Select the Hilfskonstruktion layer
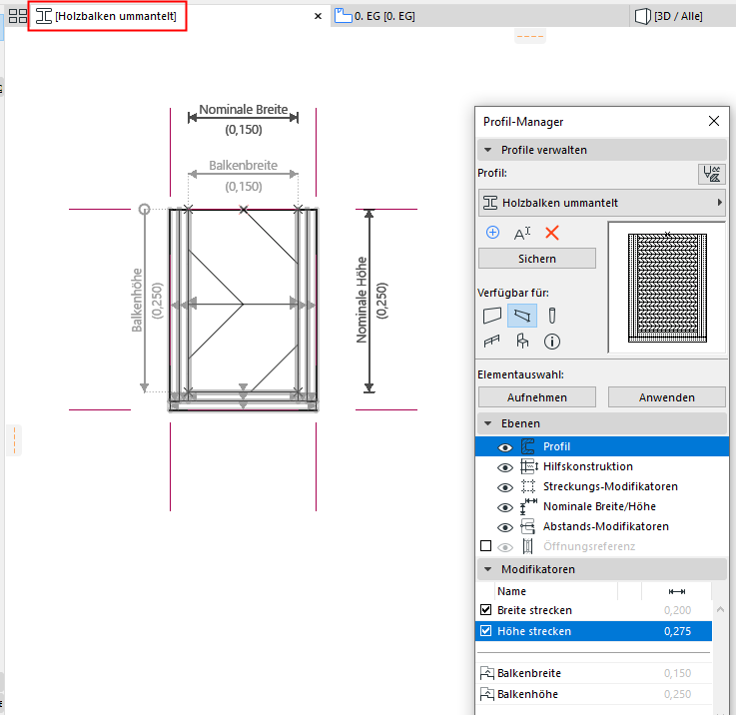This screenshot has width=736, height=715. [x=602, y=466]
